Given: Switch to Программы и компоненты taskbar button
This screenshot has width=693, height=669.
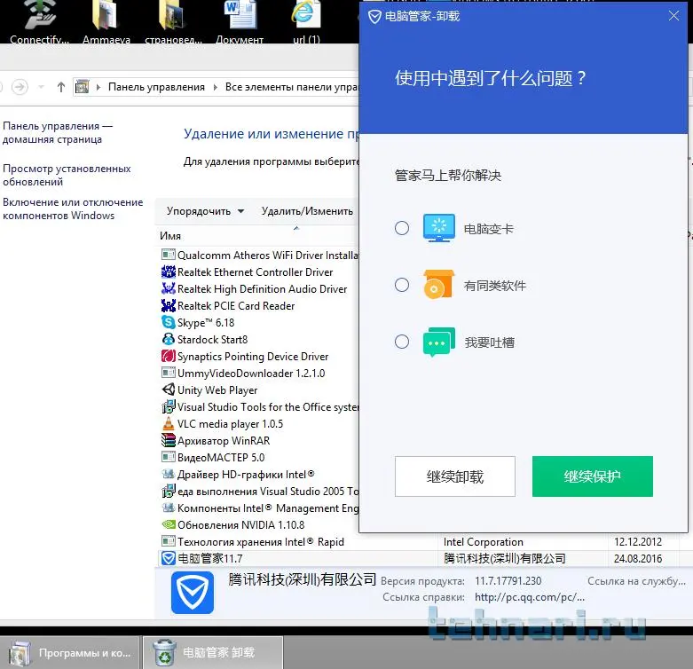Looking at the screenshot, I should [70, 653].
